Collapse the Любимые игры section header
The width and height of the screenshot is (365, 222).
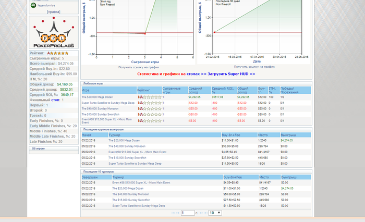click(x=196, y=83)
